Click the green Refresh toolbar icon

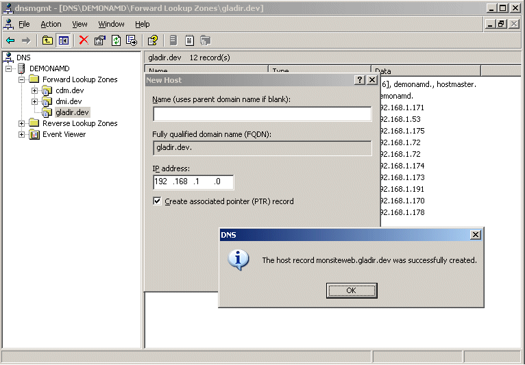(116, 40)
